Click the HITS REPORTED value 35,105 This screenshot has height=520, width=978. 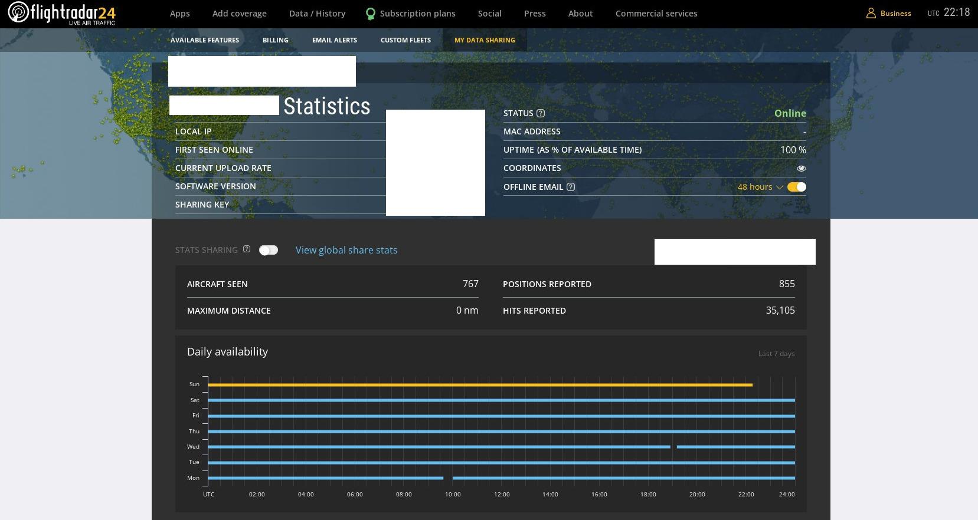(780, 310)
